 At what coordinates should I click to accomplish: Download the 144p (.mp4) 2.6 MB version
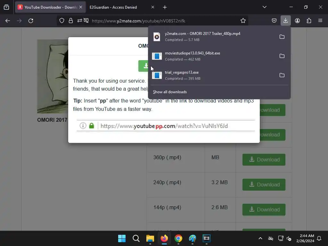tap(264, 209)
